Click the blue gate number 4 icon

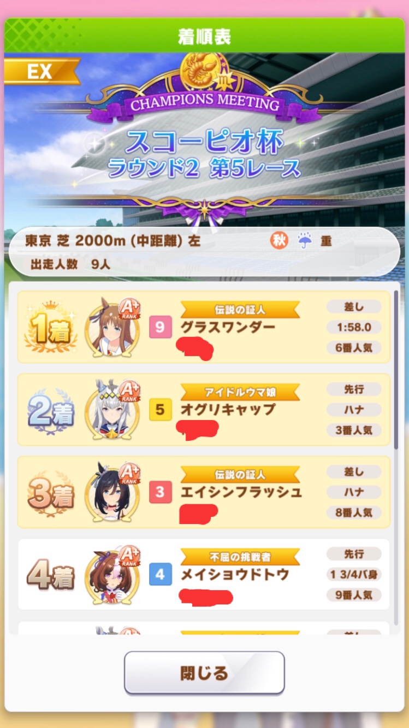[160, 574]
